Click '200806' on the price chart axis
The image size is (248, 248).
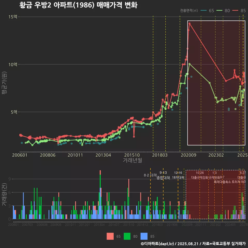point(48,155)
